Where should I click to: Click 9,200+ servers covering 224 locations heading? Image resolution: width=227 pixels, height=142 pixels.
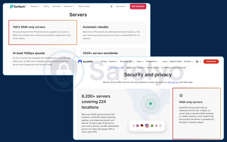pyautogui.click(x=96, y=102)
